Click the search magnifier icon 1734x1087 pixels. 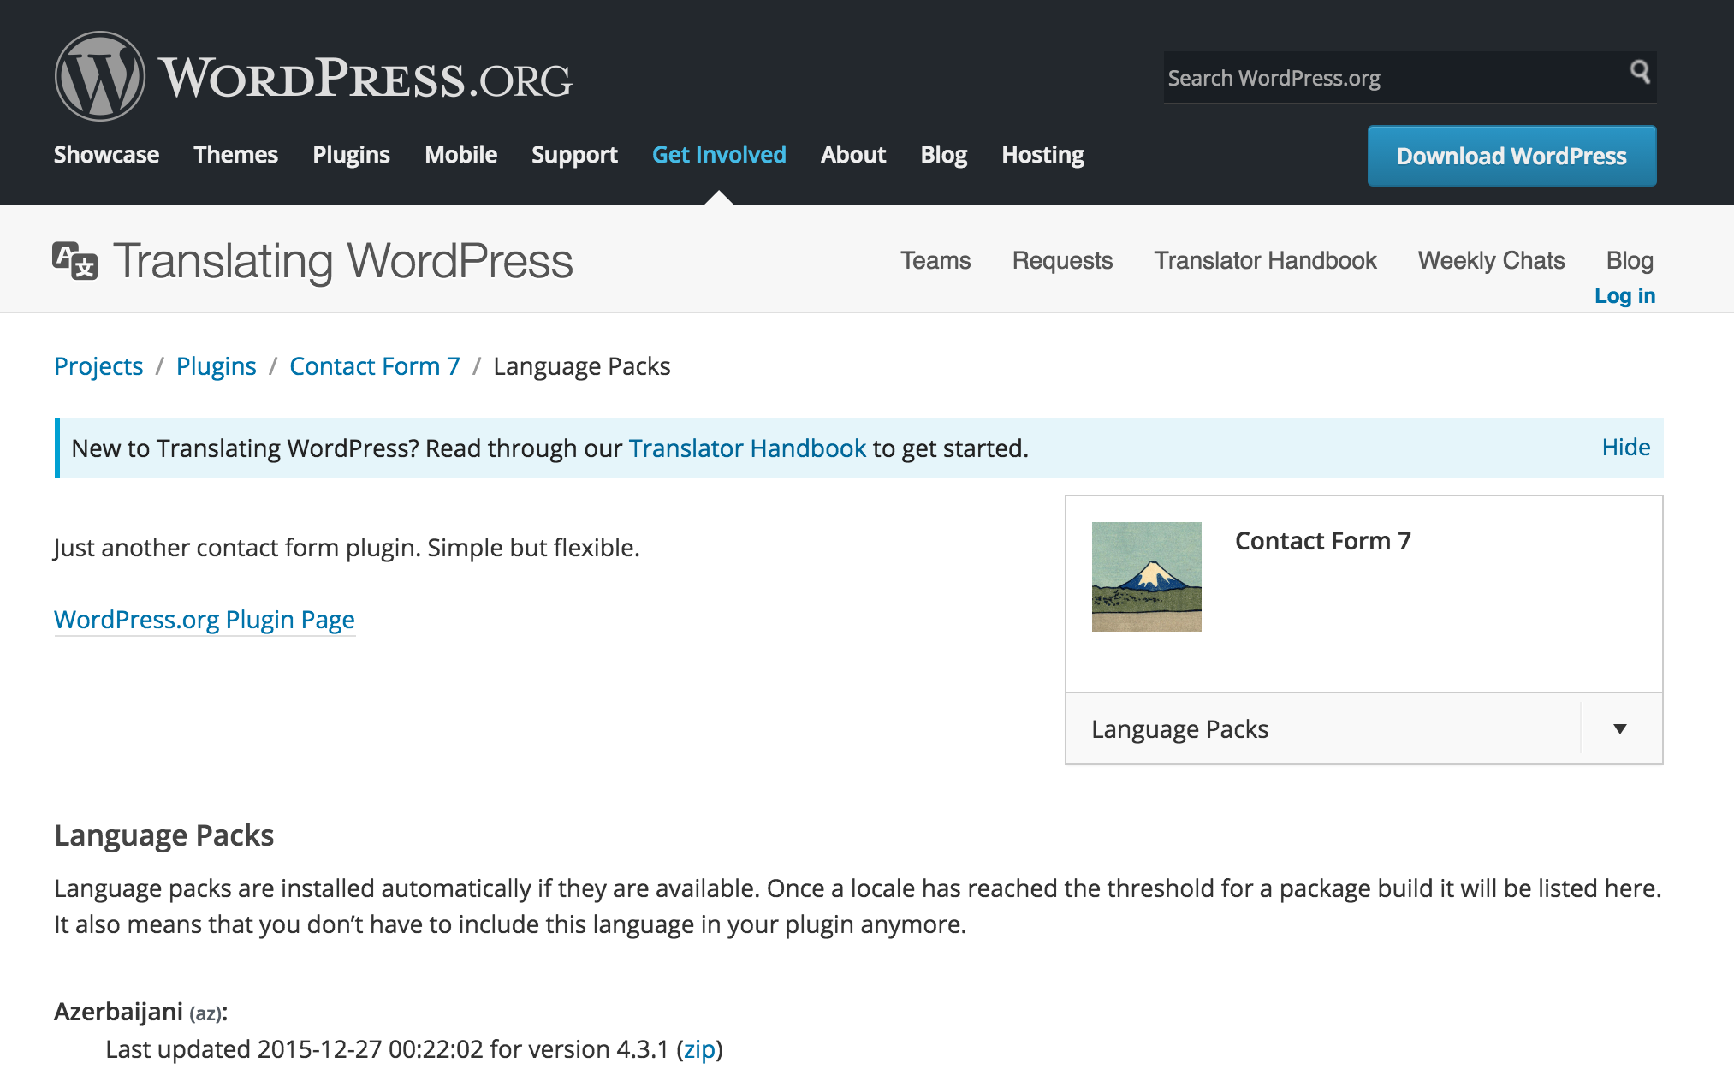[x=1640, y=71]
